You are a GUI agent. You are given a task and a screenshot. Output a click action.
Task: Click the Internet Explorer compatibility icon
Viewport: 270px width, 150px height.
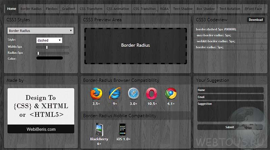115,93
